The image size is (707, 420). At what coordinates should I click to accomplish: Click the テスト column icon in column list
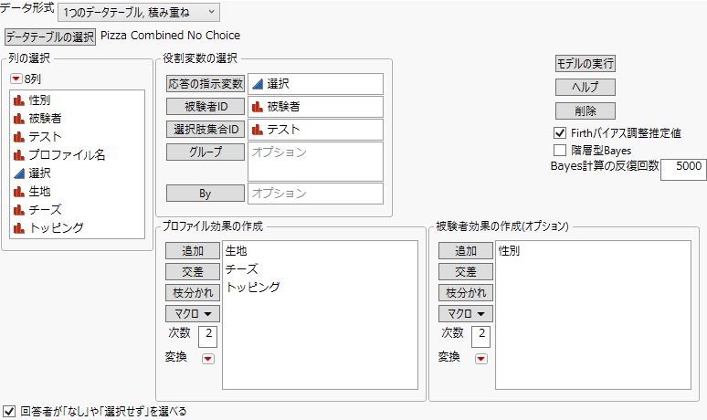tap(18, 136)
